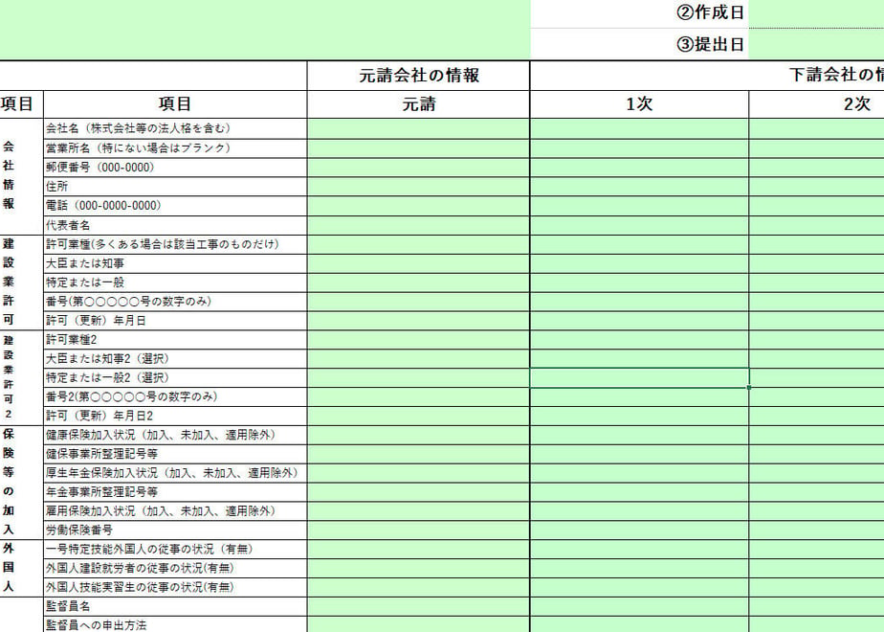The height and width of the screenshot is (632, 884).
Task: Select the 番号2(第○○○○○号の数字のみ) label
Action: (x=132, y=396)
